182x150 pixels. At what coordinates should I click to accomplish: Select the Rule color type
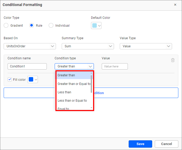coord(32,26)
